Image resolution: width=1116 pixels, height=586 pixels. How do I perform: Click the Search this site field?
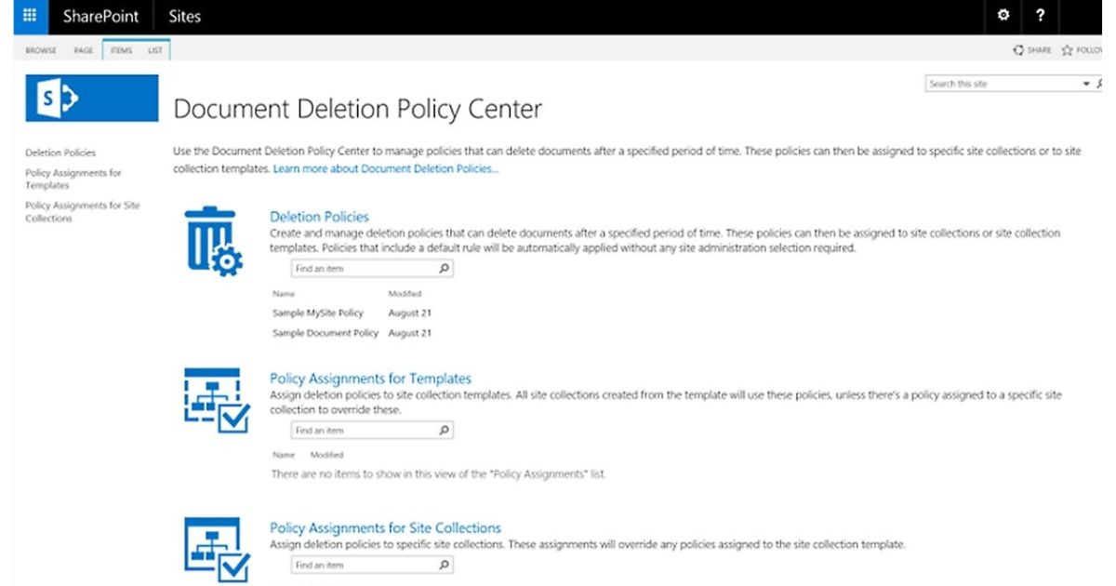[x=1000, y=84]
